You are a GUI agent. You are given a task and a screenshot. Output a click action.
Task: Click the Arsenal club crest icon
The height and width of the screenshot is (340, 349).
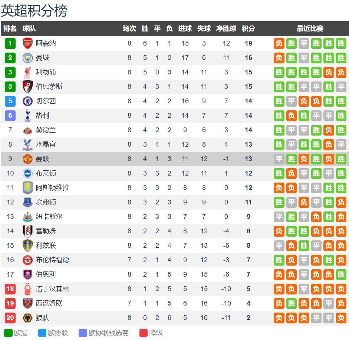tap(28, 43)
